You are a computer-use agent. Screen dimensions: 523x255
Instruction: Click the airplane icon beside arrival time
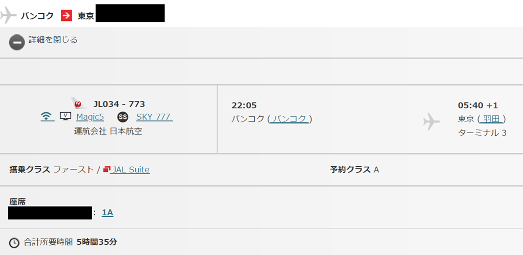pos(431,121)
